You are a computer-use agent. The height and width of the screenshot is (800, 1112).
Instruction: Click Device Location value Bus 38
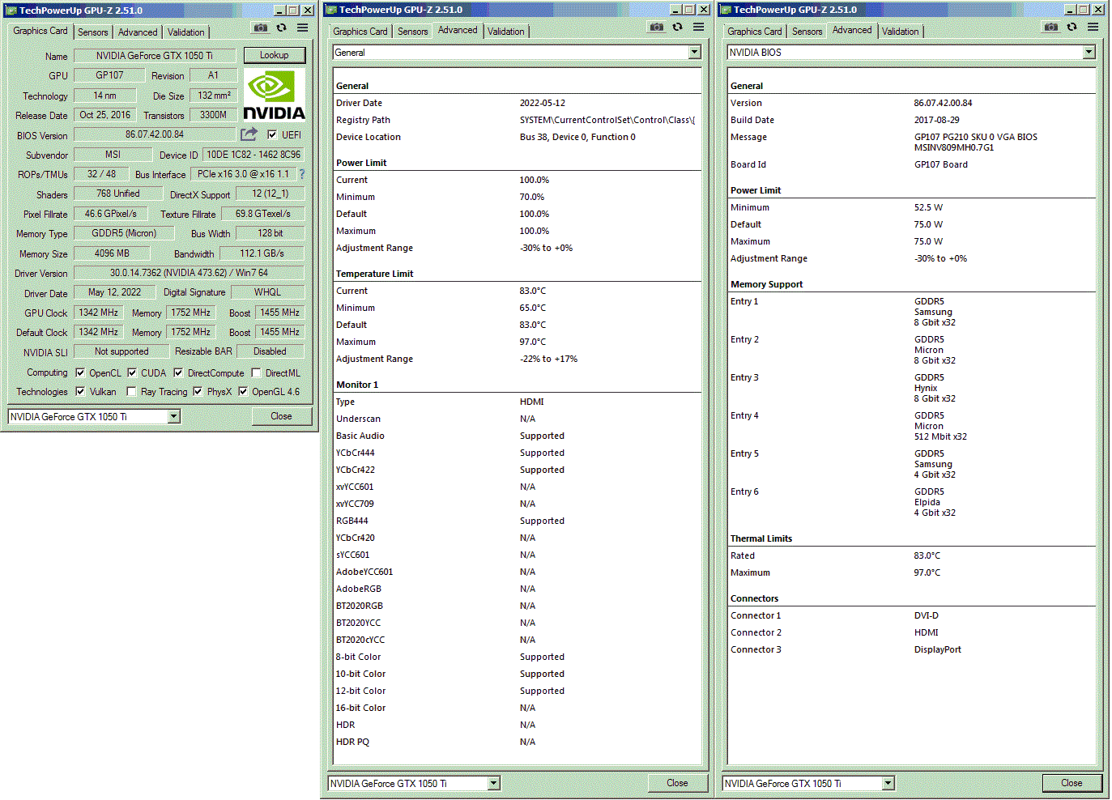[577, 137]
